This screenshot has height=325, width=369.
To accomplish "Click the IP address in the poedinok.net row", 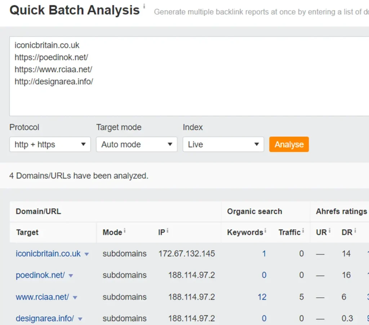I will pyautogui.click(x=192, y=275).
